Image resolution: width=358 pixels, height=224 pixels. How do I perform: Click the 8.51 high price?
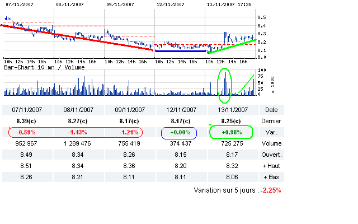coord(26,166)
